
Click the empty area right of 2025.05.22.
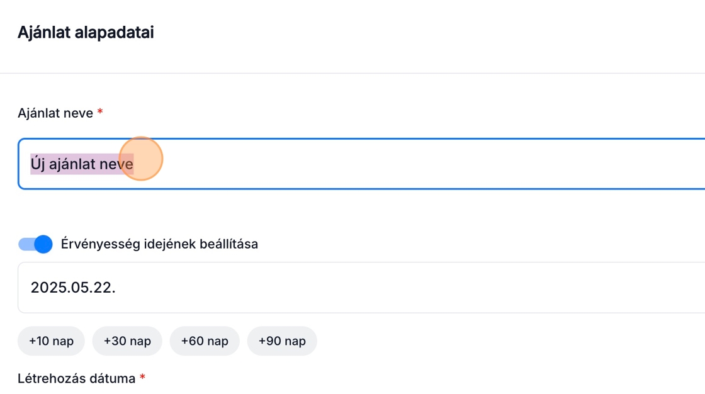tap(409, 288)
